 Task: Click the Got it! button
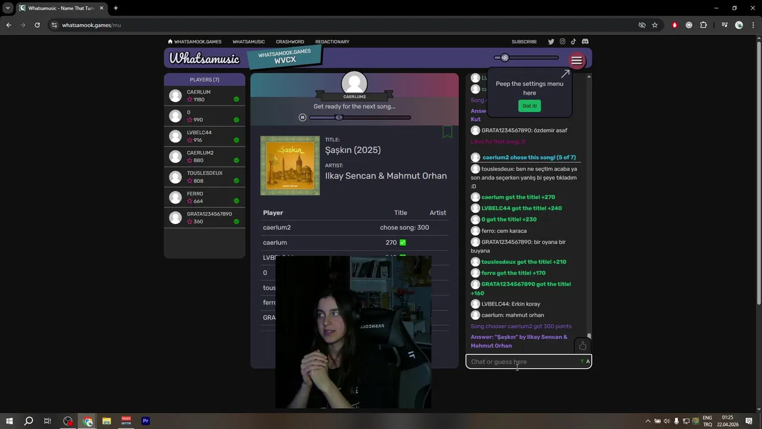(529, 105)
